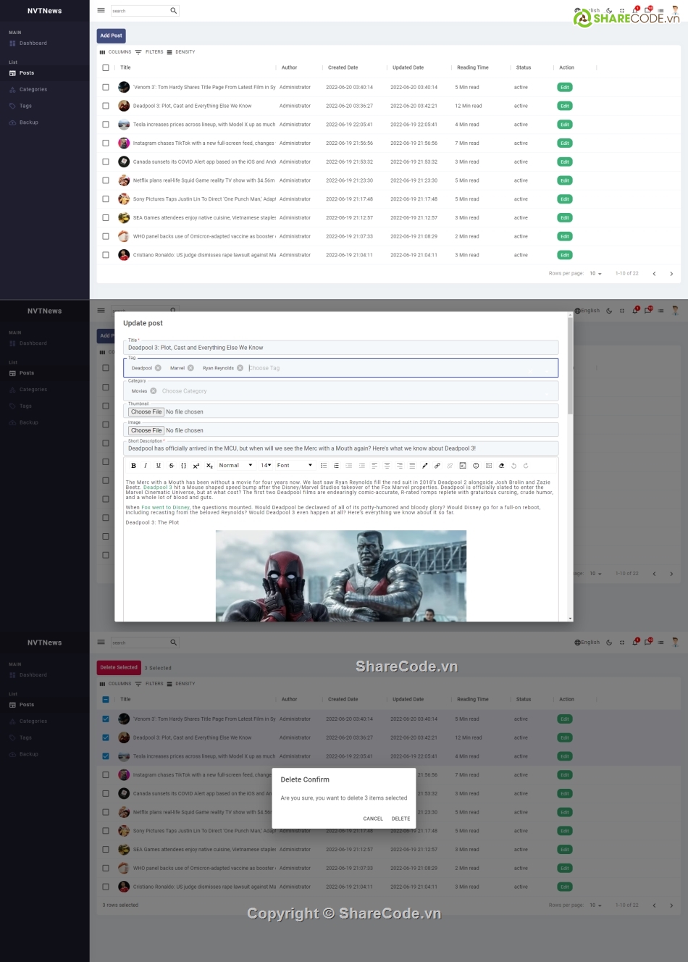This screenshot has width=688, height=962.
Task: Open the Normal block style dropdown
Action: 236,466
